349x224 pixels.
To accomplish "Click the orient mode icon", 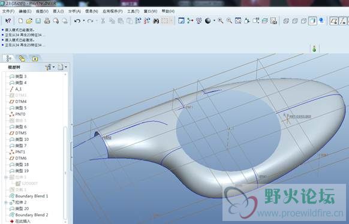I will tap(198, 21).
